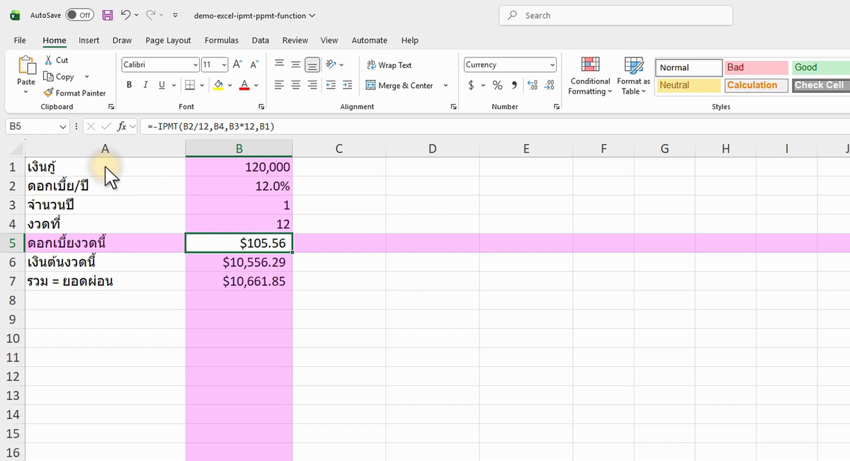850x461 pixels.
Task: Apply Comma Style icon
Action: (x=514, y=85)
